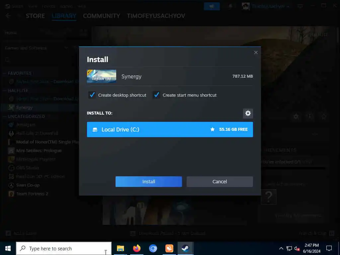This screenshot has width=340, height=255.
Task: Click the network tray icon
Action: [x=289, y=248]
